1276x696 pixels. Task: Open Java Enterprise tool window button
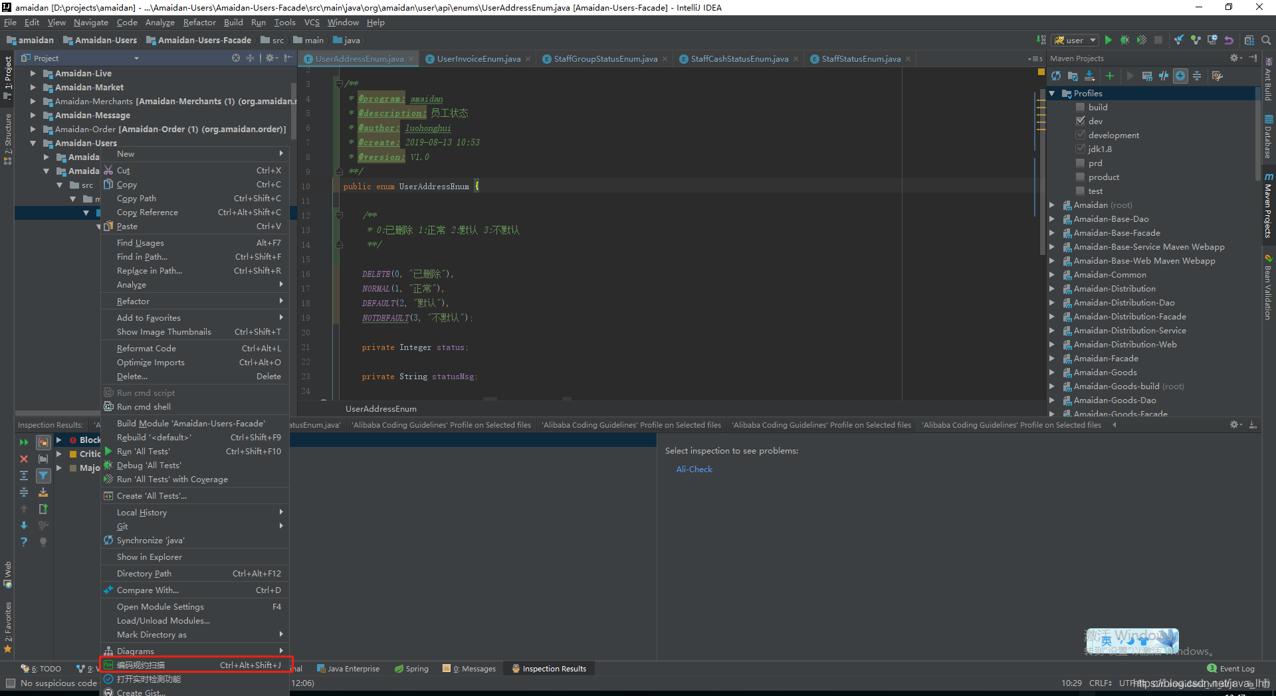pos(348,669)
